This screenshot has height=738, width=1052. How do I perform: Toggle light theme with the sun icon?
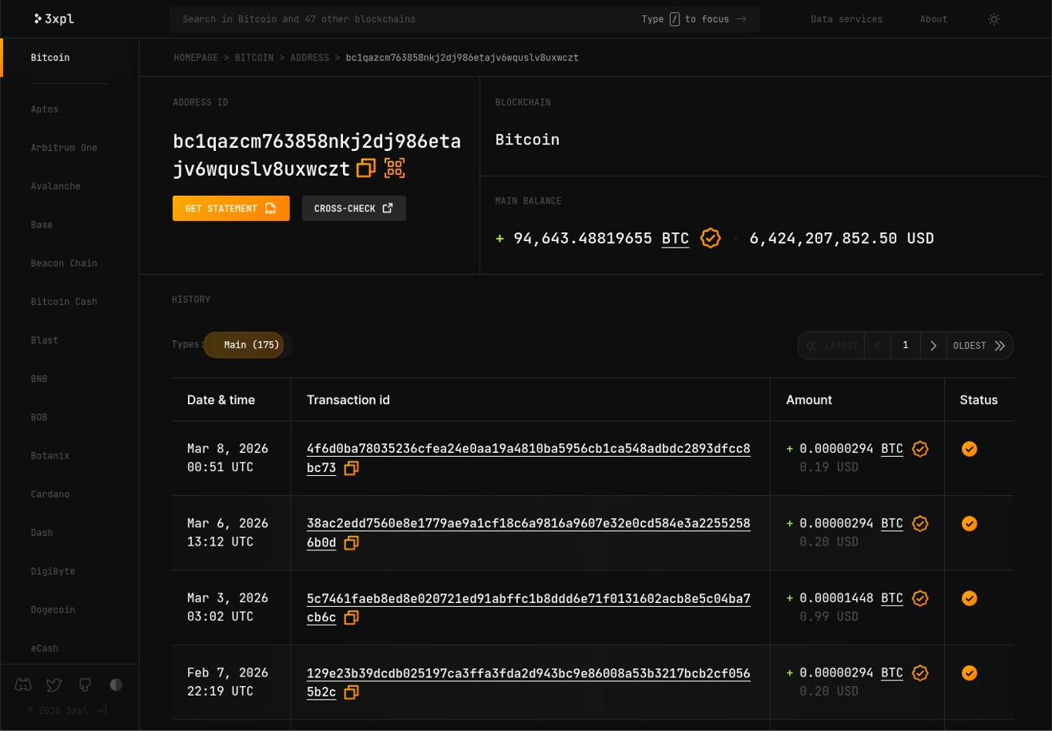[994, 19]
